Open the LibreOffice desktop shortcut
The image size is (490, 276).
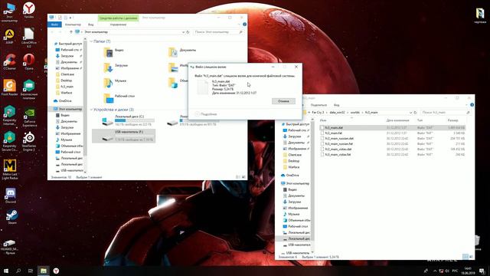pyautogui.click(x=29, y=38)
